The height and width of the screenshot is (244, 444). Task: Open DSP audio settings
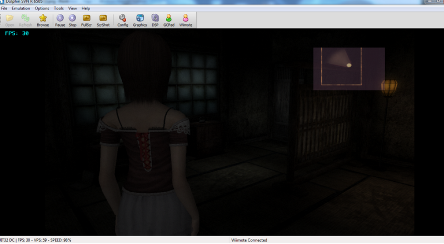click(x=155, y=20)
